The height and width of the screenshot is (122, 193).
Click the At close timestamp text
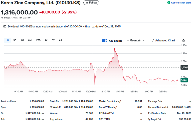(16, 18)
